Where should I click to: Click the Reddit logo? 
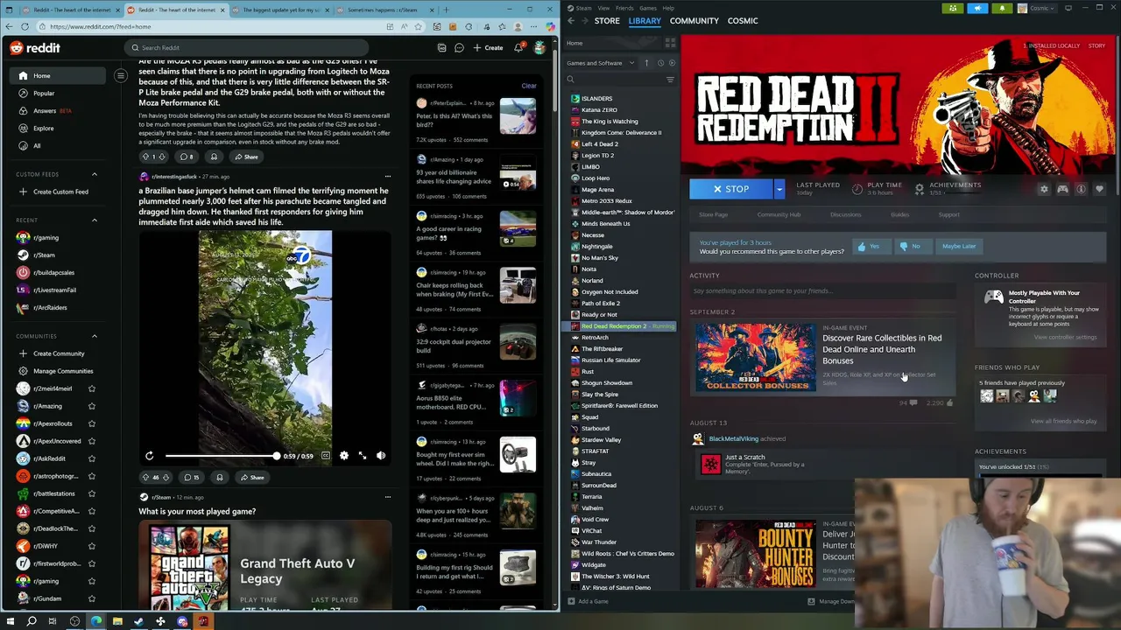[35, 48]
